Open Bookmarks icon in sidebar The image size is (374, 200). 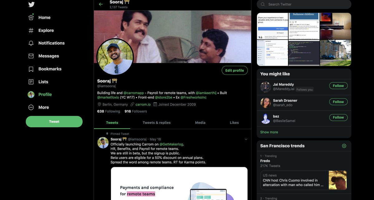click(31, 69)
